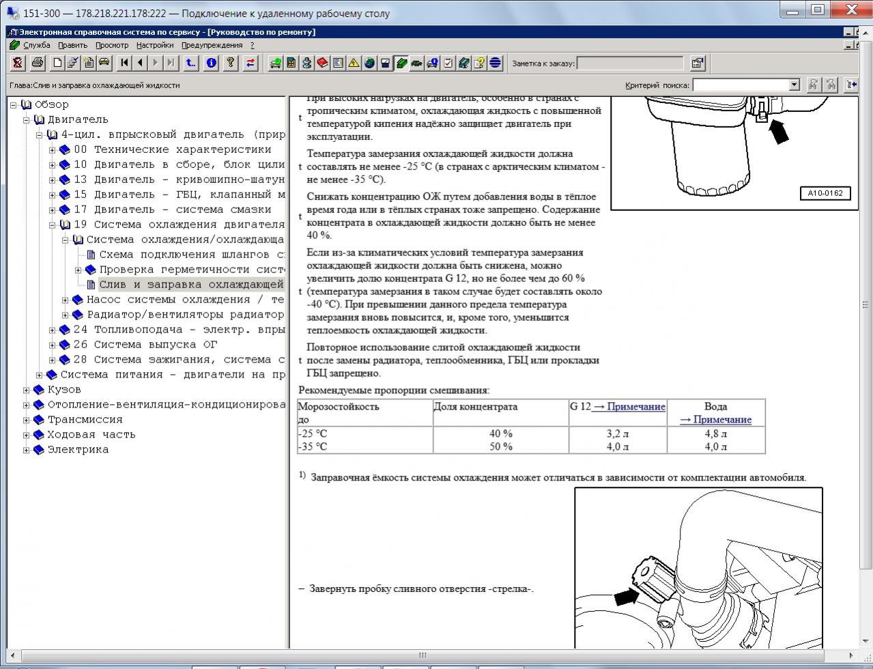Click the lined list sheet icon

tap(338, 63)
